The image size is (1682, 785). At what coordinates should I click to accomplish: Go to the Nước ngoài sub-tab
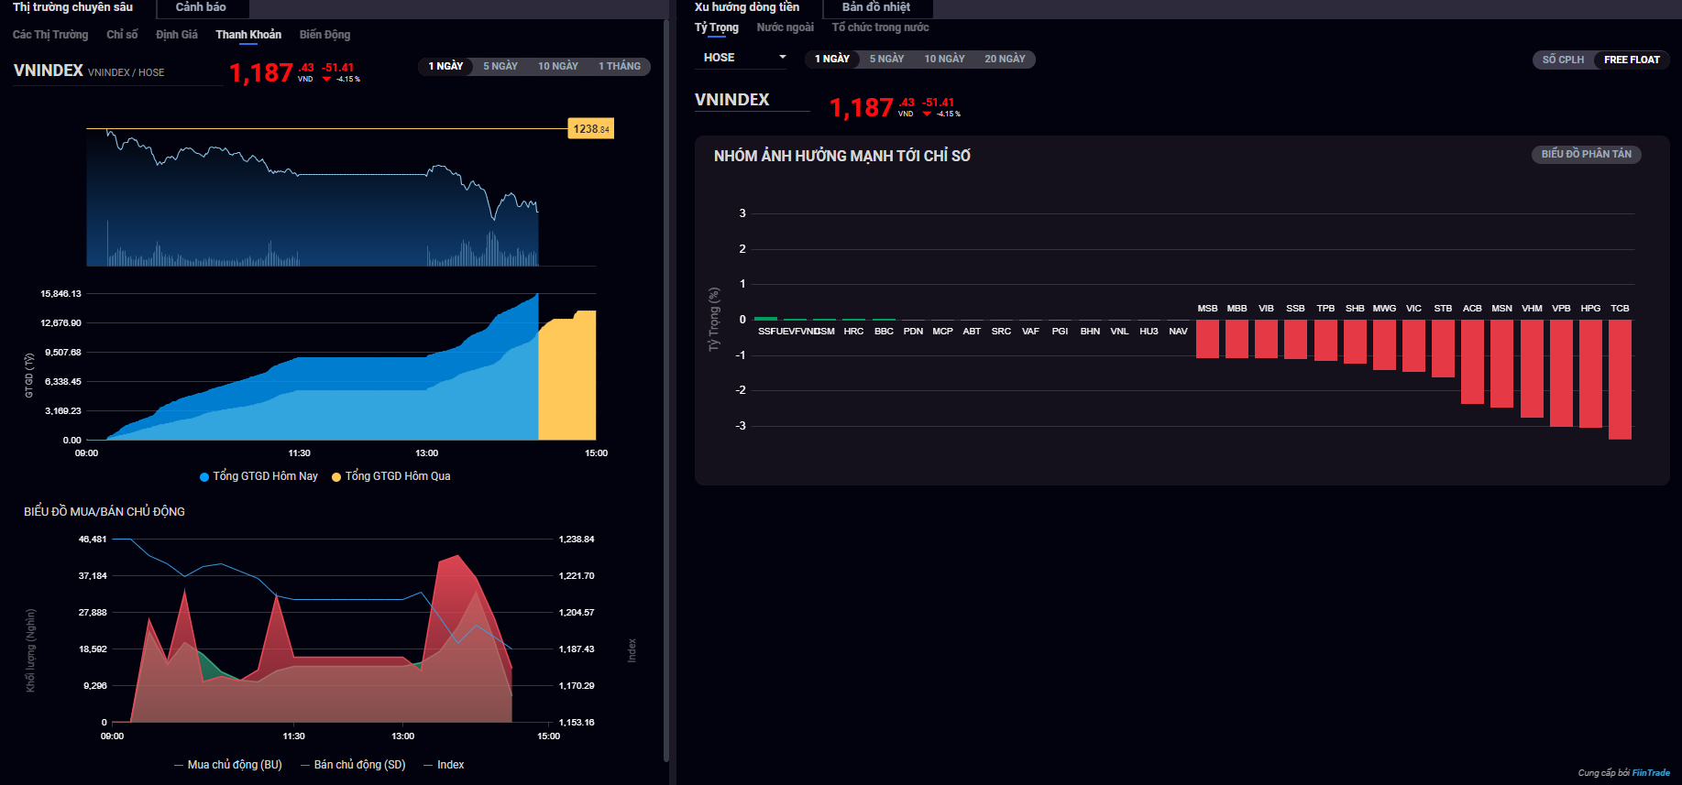point(785,27)
